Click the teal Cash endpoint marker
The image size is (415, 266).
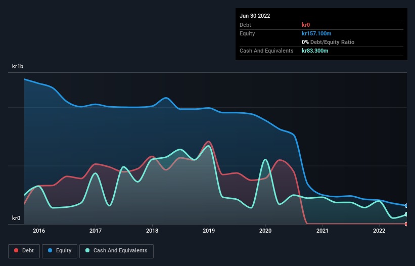pyautogui.click(x=406, y=214)
